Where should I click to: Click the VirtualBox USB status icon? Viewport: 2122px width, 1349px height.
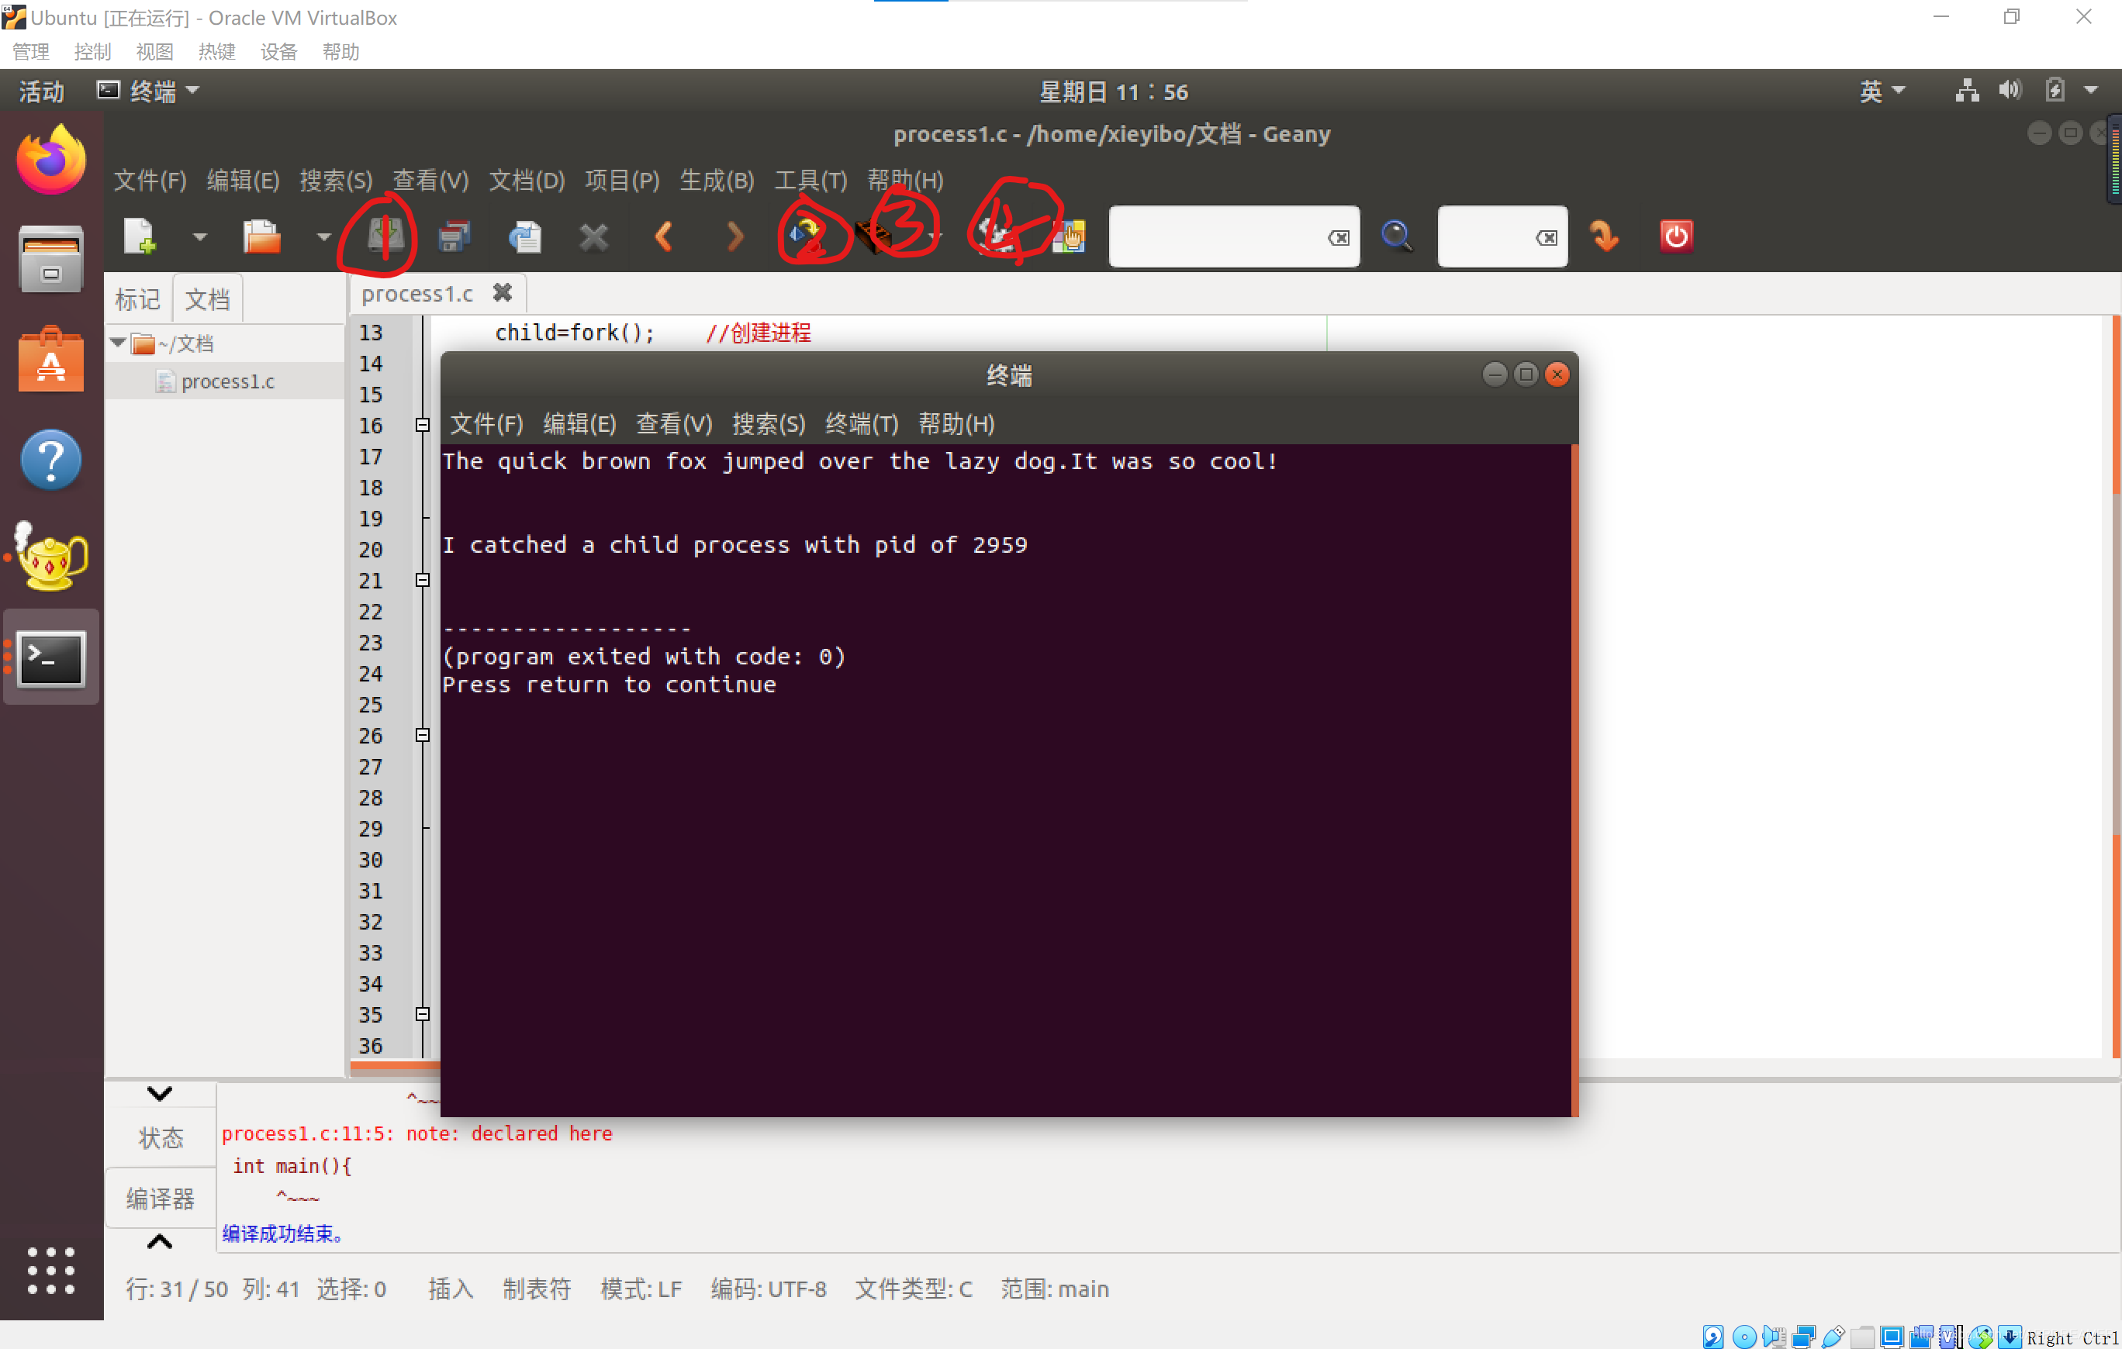point(1833,1337)
